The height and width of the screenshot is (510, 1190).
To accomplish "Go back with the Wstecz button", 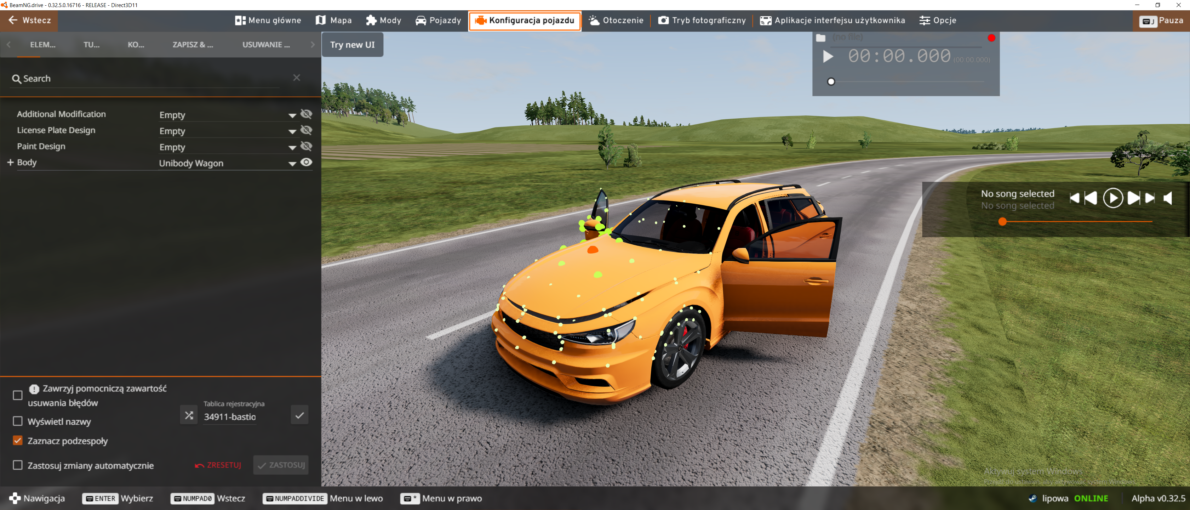I will click(29, 20).
